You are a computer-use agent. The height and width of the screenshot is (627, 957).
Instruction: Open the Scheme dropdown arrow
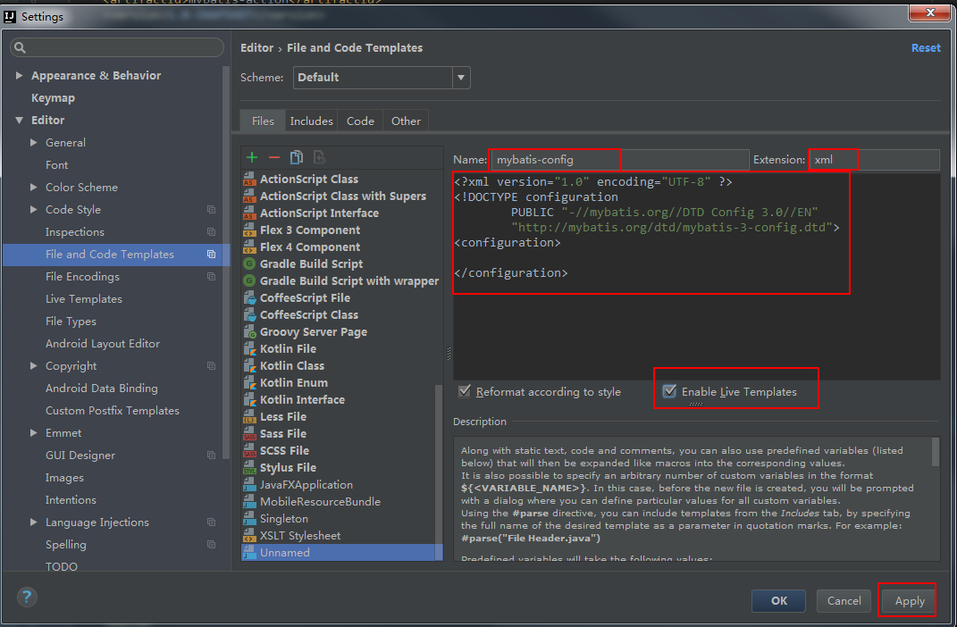point(461,78)
